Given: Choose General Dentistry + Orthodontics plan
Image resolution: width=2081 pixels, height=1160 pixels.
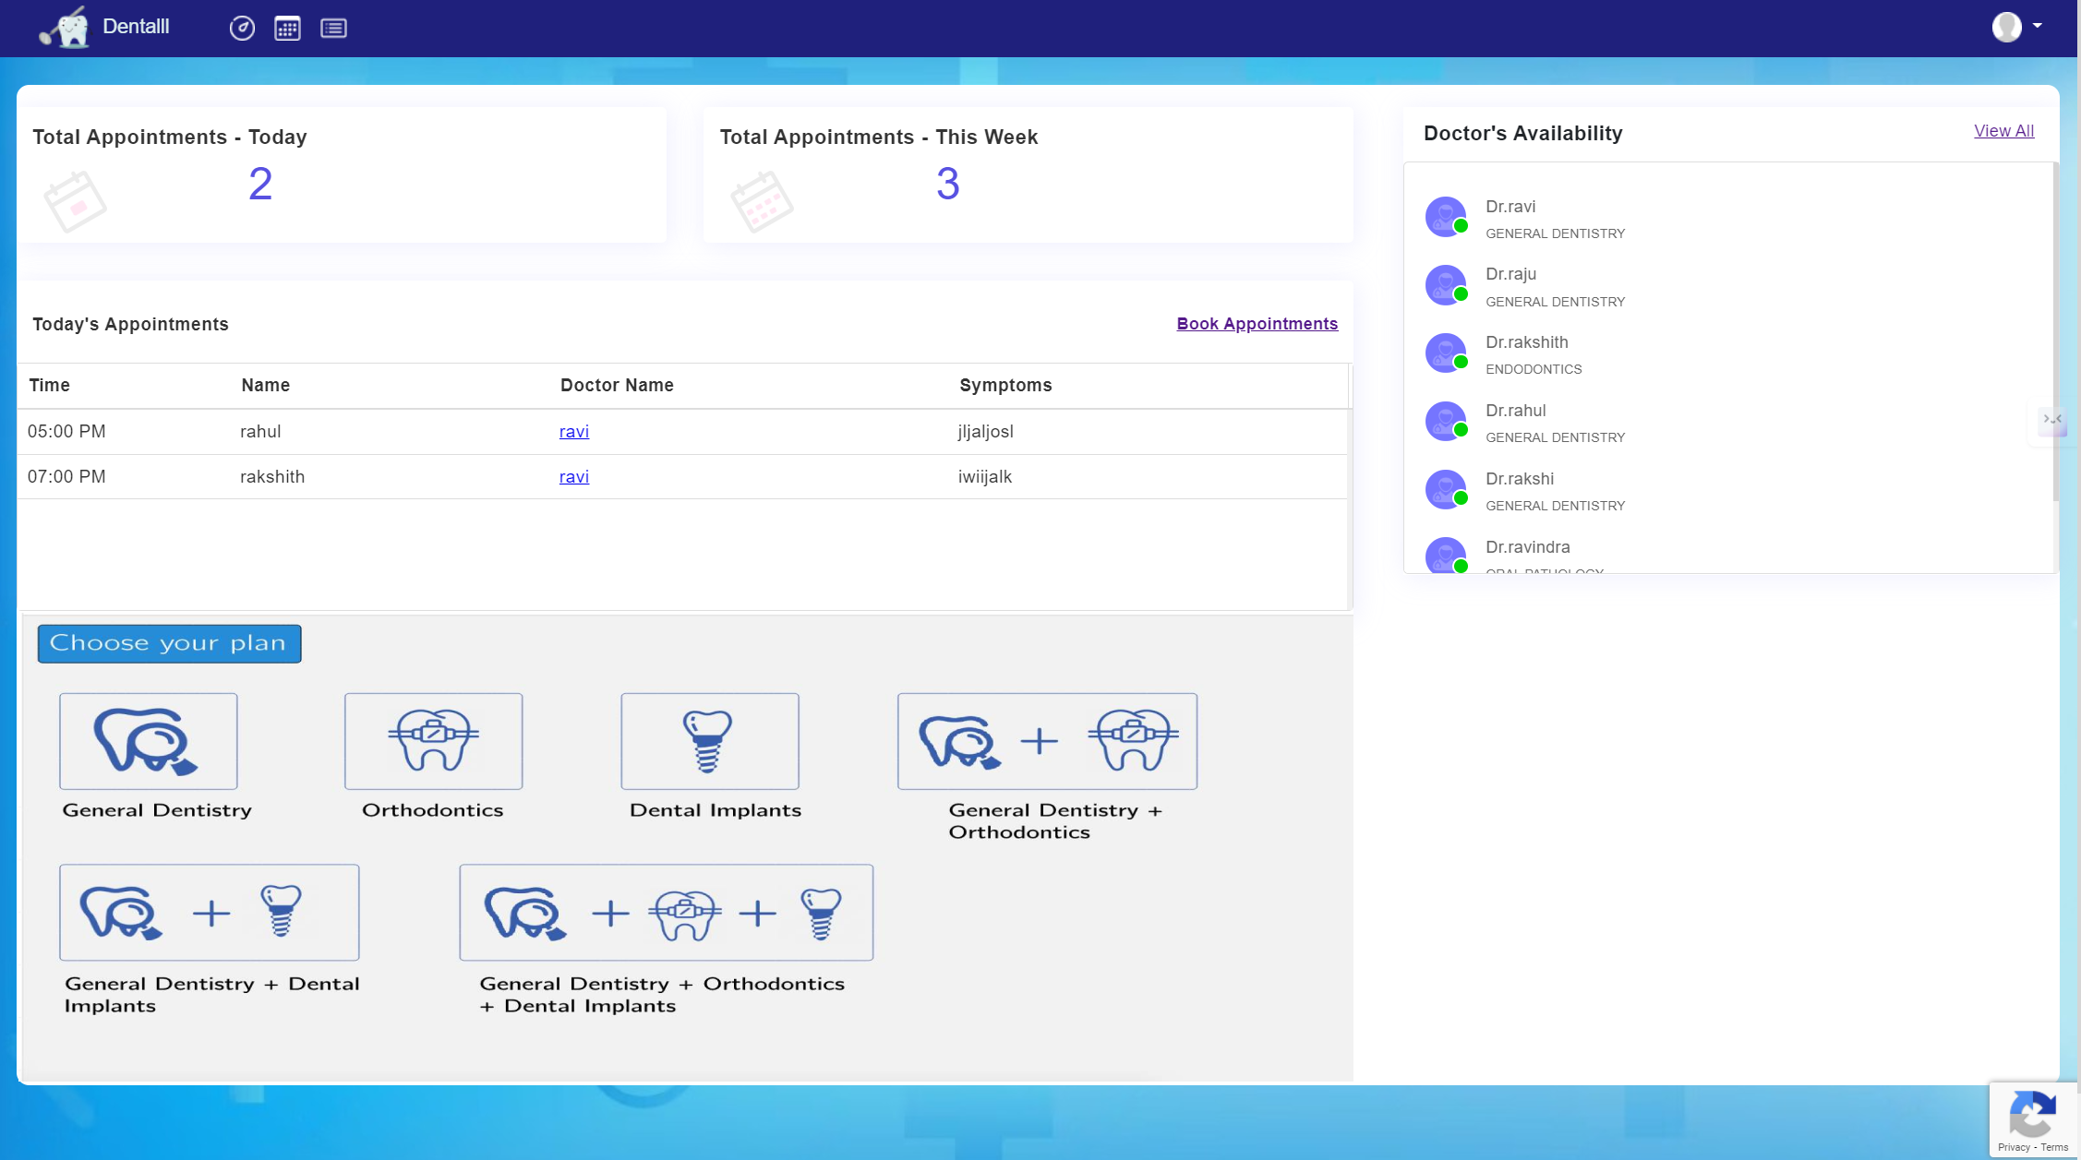Looking at the screenshot, I should tap(1047, 741).
